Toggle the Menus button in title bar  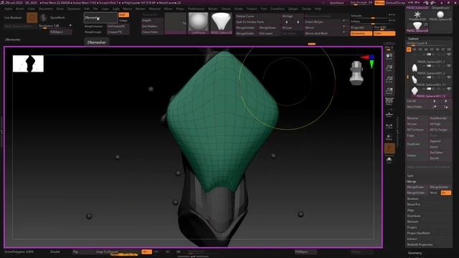pos(379,3)
